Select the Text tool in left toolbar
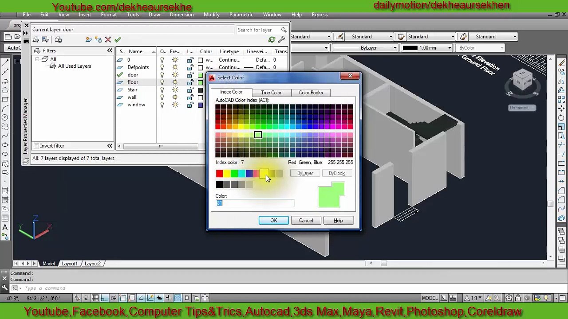This screenshot has height=319, width=568. (x=5, y=227)
